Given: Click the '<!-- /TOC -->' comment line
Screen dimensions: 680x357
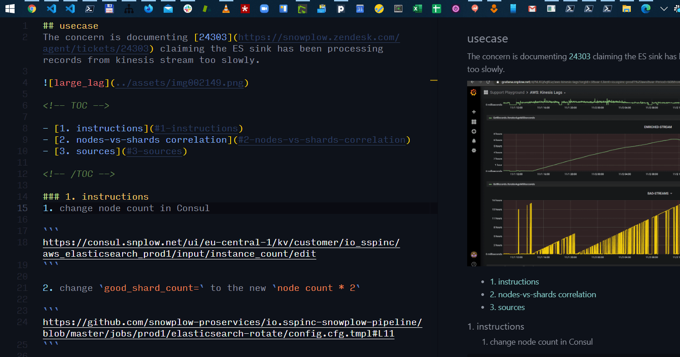Looking at the screenshot, I should (79, 174).
